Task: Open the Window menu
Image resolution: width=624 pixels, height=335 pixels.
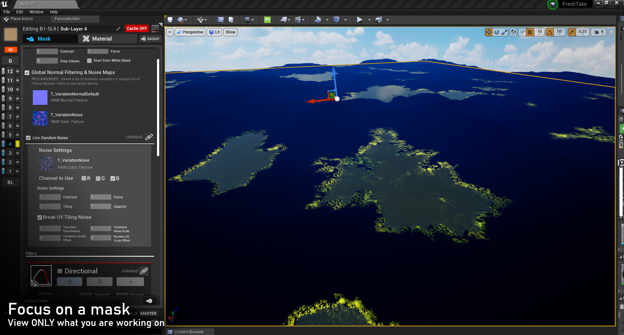Action: tap(36, 12)
